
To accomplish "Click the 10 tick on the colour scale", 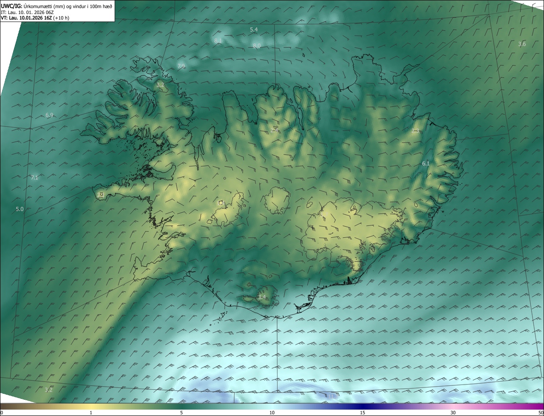I will [x=272, y=413].
